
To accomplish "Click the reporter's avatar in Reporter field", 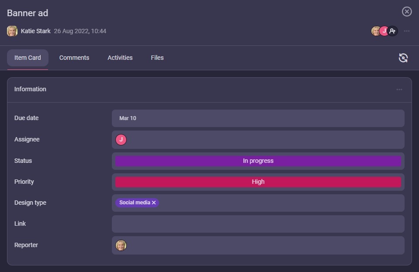I will (121, 245).
